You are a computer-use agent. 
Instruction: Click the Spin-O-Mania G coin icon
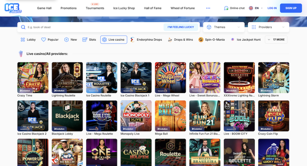[201, 40]
